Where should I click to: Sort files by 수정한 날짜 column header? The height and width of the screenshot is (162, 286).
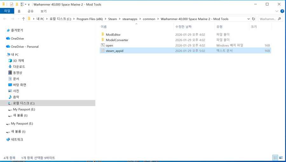pyautogui.click(x=183, y=27)
